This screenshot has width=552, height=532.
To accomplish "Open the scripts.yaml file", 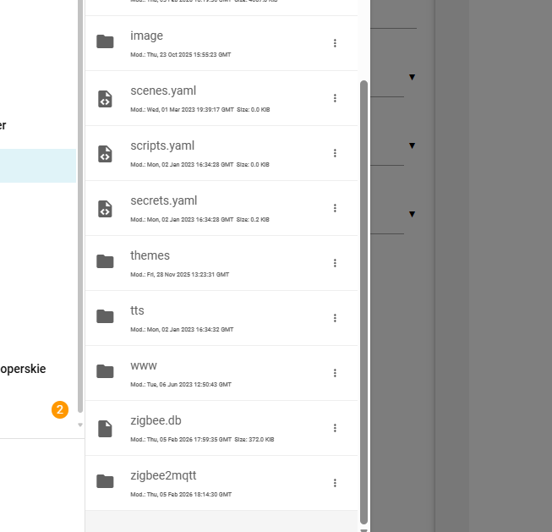I will point(161,145).
